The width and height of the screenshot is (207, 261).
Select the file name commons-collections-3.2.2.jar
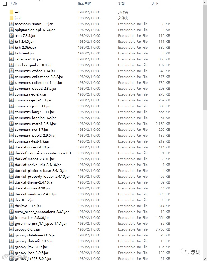(39, 77)
